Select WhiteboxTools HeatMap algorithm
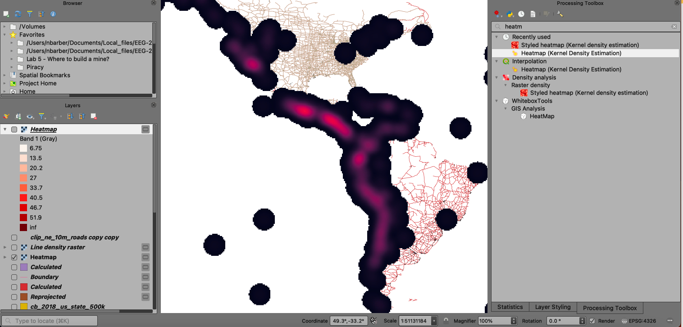This screenshot has height=327, width=683. 542,116
